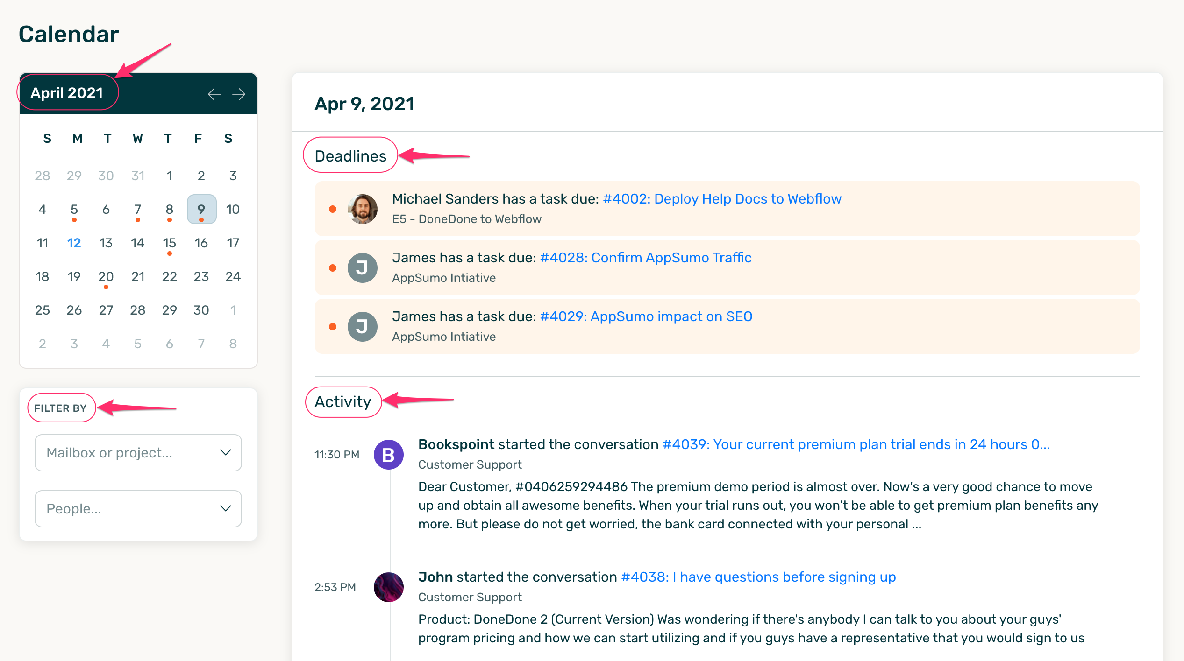Open conversation #4038 questions before signing up

pos(758,577)
